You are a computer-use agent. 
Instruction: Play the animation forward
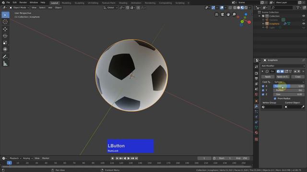pos(129,158)
